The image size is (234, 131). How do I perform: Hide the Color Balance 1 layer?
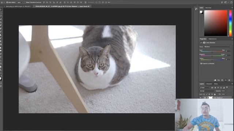click(201, 98)
